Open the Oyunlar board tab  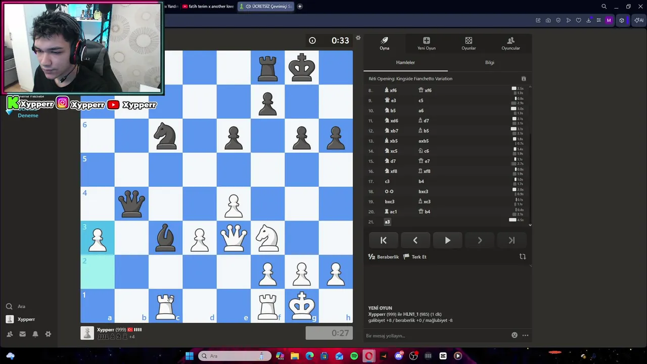click(469, 43)
